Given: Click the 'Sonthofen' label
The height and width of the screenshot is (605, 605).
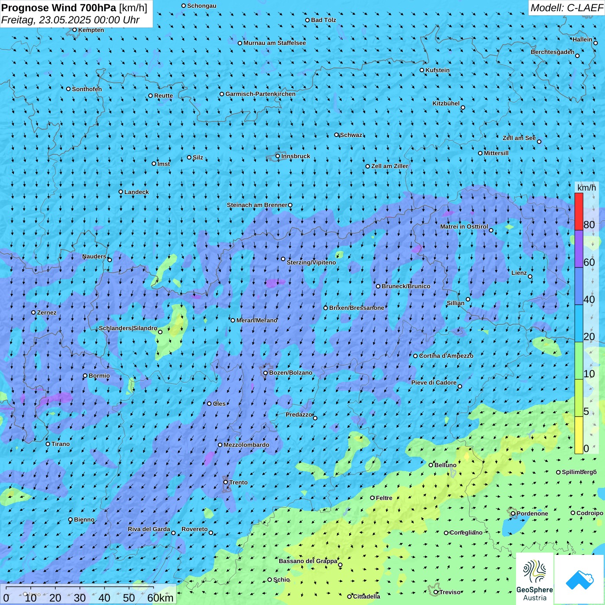Looking at the screenshot, I should 87,89.
